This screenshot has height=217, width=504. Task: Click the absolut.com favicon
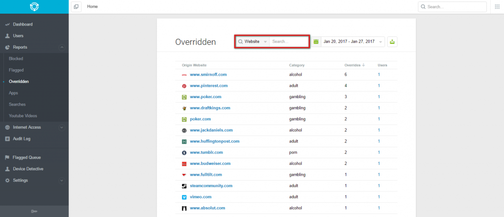[x=184, y=208]
